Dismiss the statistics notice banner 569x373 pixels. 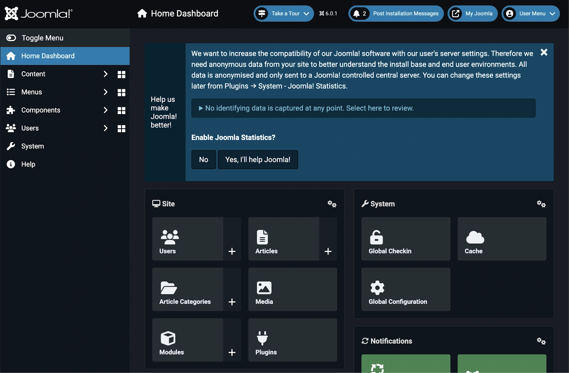click(x=544, y=52)
